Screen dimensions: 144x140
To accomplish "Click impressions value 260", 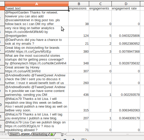I will click(x=79, y=79).
